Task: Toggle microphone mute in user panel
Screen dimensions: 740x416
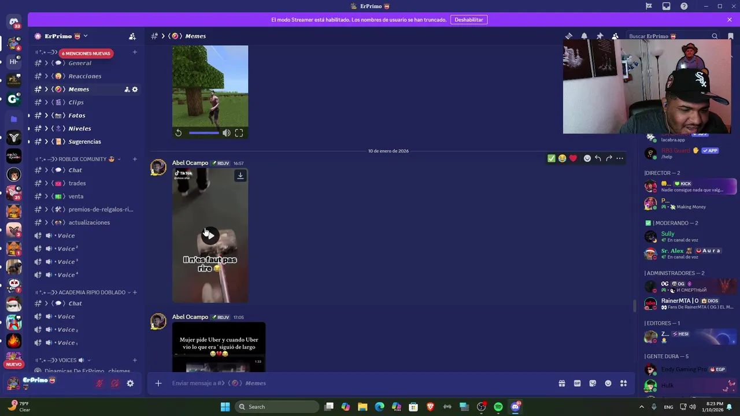Action: tap(99, 383)
